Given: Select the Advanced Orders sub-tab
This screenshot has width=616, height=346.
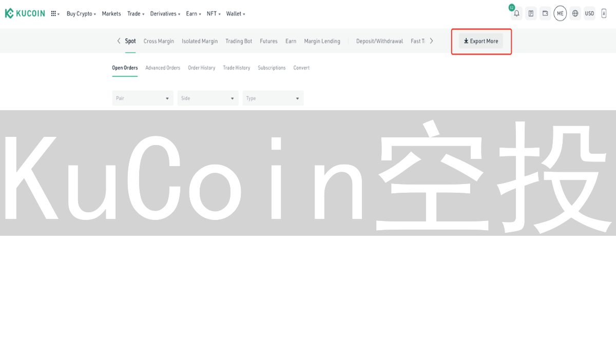Looking at the screenshot, I should pos(163,68).
